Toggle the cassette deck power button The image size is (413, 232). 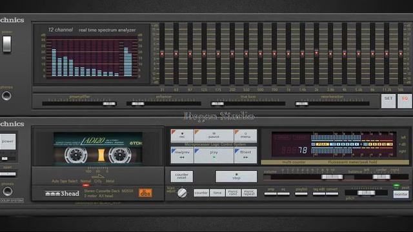coord(8,142)
